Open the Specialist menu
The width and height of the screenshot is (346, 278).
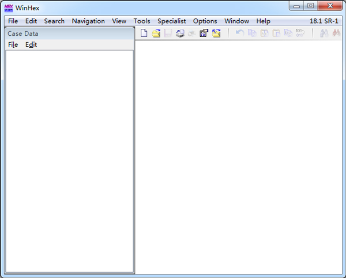click(172, 21)
